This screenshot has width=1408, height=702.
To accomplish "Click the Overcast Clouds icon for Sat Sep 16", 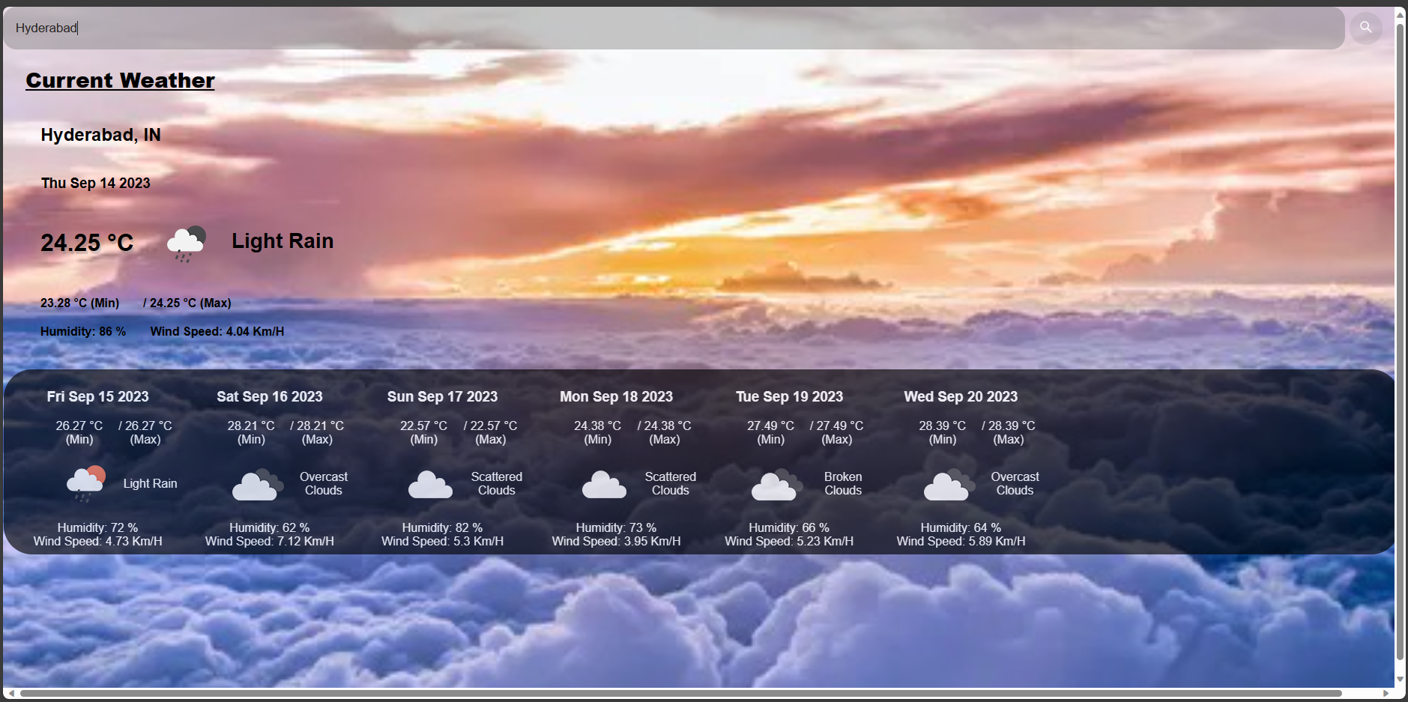I will tap(257, 485).
